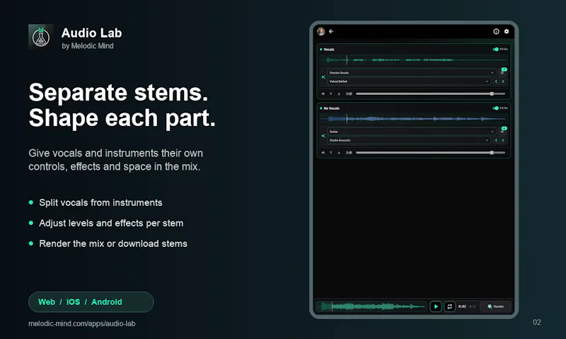Open the info circle icon

click(496, 31)
